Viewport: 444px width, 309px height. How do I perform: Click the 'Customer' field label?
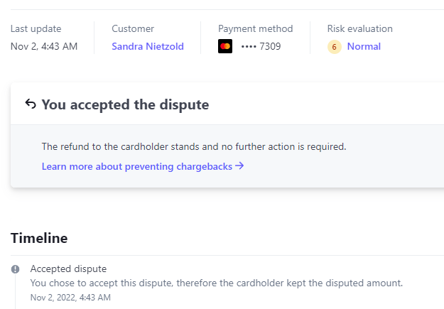click(x=132, y=29)
